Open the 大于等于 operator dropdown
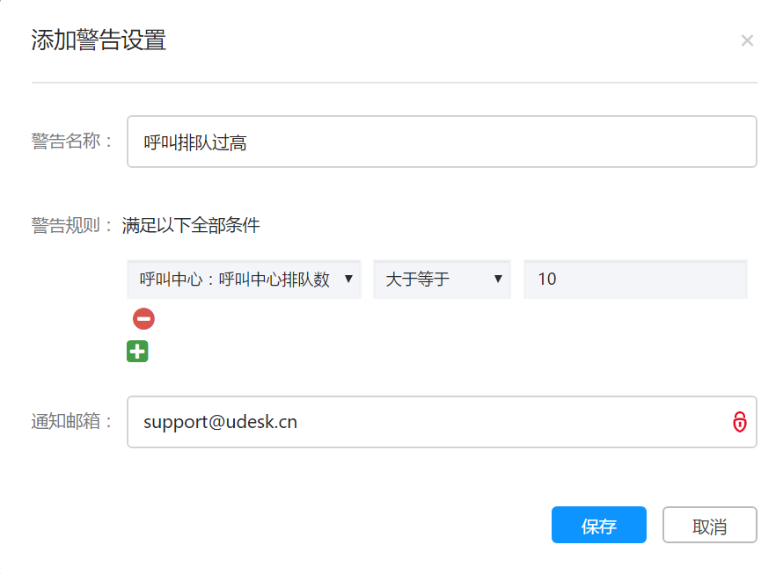The height and width of the screenshot is (574, 783). click(x=442, y=279)
